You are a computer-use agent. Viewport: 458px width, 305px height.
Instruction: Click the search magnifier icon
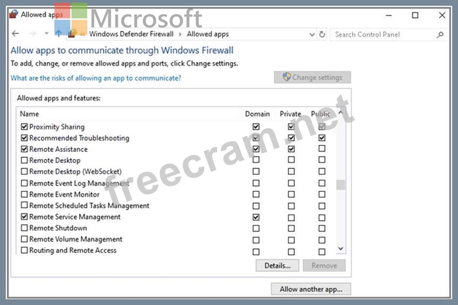pyautogui.click(x=440, y=35)
